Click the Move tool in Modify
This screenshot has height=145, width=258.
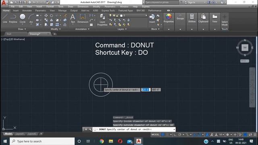(x=46, y=15)
